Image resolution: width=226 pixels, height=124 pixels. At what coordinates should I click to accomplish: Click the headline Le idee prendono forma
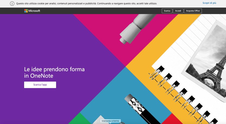54,69
